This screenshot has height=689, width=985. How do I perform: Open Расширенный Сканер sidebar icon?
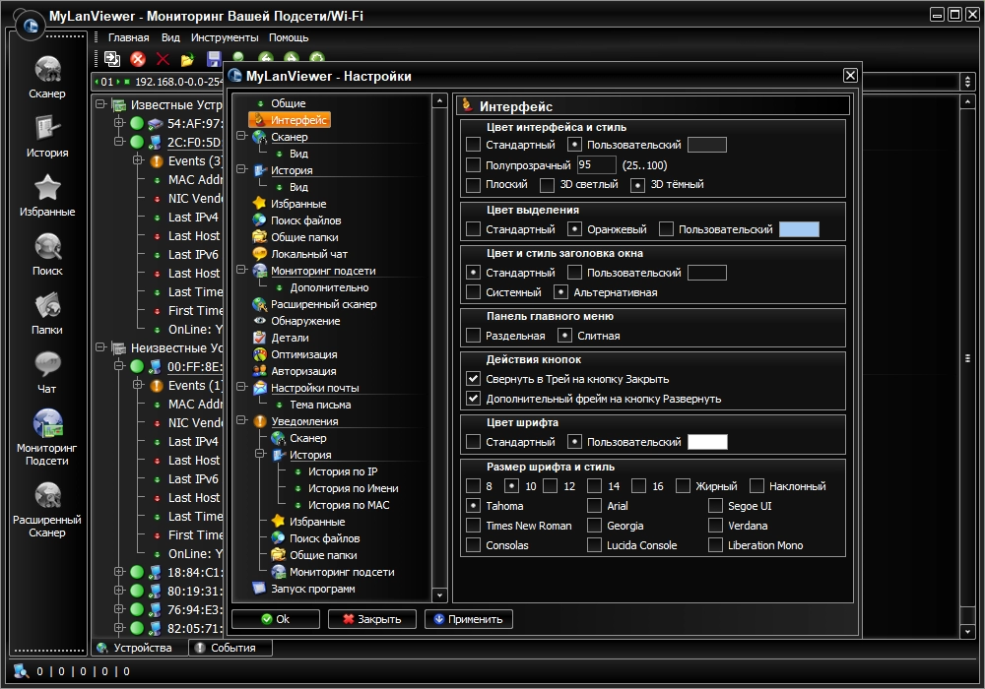pyautogui.click(x=47, y=495)
